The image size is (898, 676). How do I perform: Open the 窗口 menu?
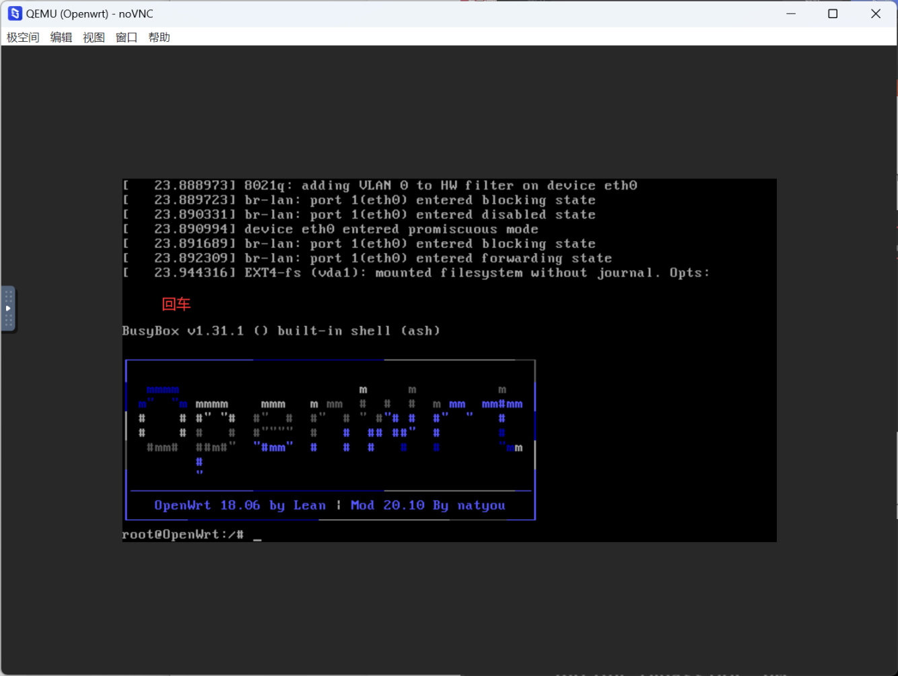[x=127, y=38]
